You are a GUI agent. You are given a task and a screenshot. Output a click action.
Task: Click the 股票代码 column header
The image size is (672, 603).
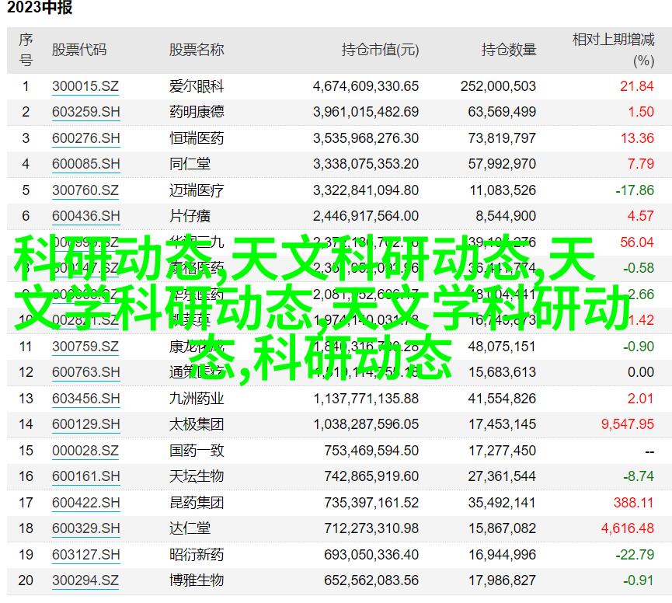pyautogui.click(x=79, y=50)
